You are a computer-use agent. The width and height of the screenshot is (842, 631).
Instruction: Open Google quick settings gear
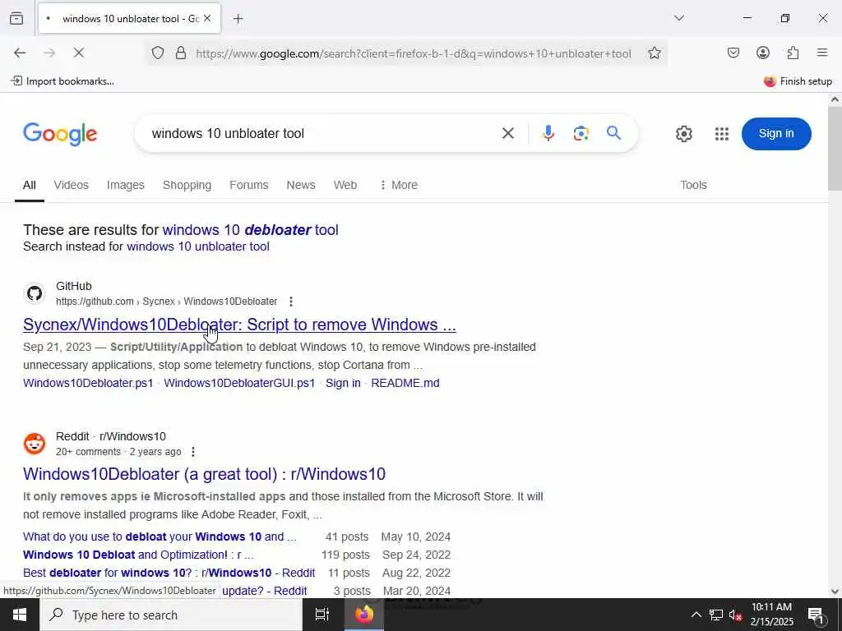683,134
